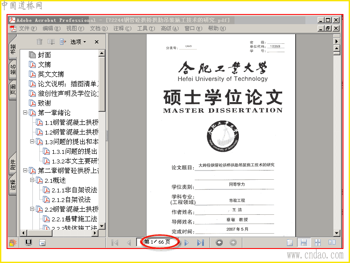Click the bookmarks panel horizontal scrollbar thumb
The width and height of the screenshot is (350, 263).
(x=40, y=233)
